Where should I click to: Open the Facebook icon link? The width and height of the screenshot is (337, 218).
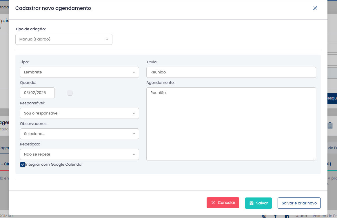[275, 216]
